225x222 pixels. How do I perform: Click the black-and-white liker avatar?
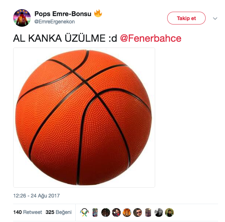coord(159,212)
